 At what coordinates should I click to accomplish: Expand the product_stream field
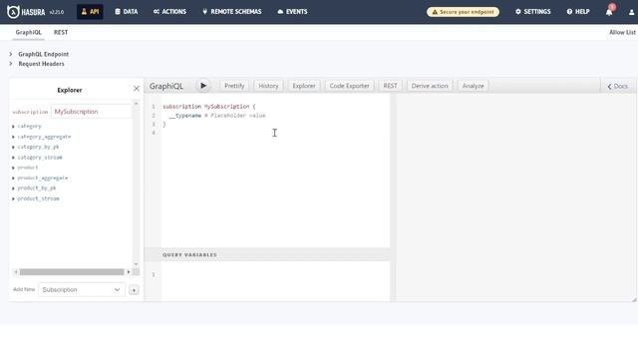[x=36, y=198]
